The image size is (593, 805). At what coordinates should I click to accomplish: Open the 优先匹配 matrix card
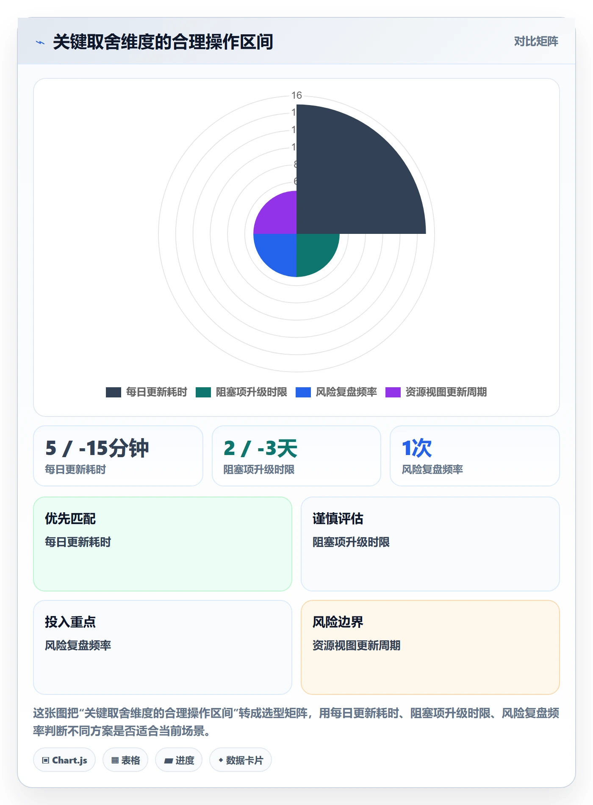(163, 544)
